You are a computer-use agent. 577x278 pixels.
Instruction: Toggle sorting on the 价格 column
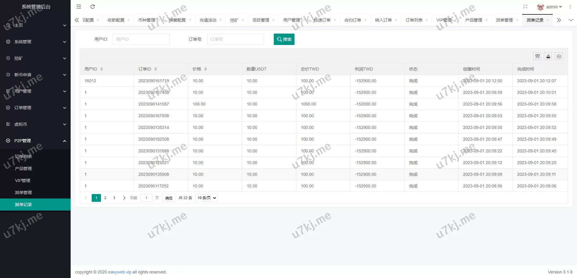pyautogui.click(x=206, y=69)
